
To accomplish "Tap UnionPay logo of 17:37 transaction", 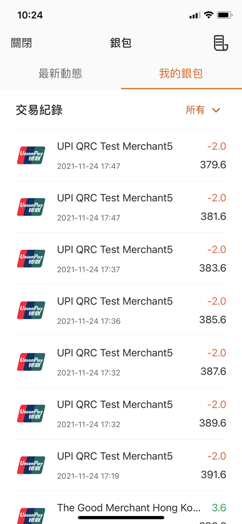I will (x=31, y=259).
